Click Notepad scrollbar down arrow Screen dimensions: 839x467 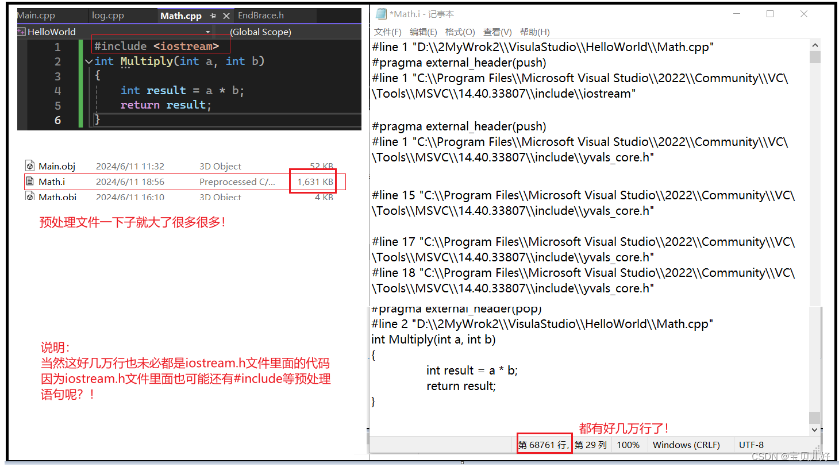point(815,429)
